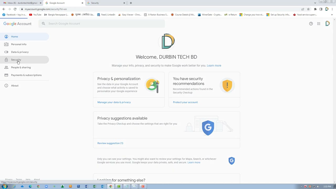Go to Data & privacy section

(x=24, y=52)
